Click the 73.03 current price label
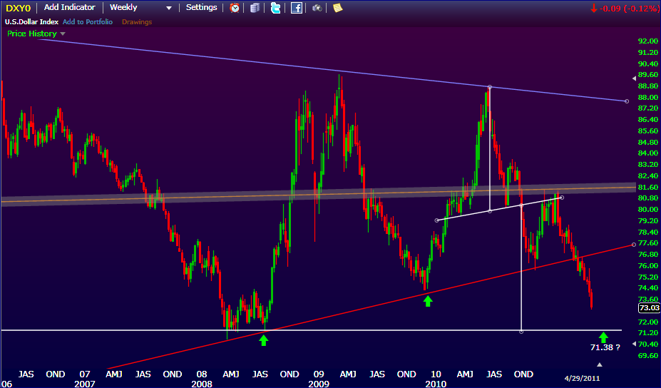 (x=649, y=307)
